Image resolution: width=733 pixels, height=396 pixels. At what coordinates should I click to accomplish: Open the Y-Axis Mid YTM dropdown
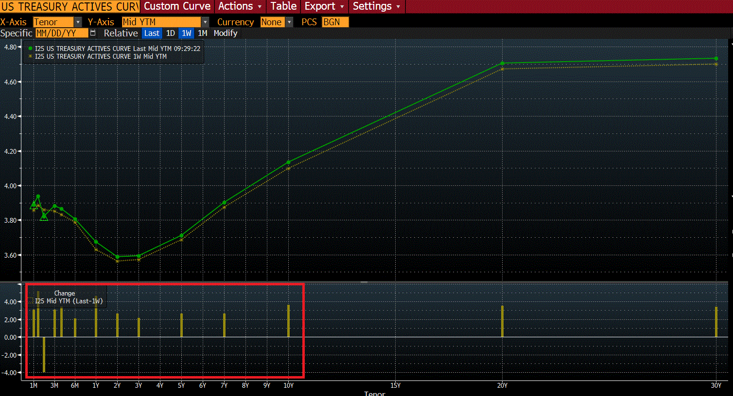point(205,22)
